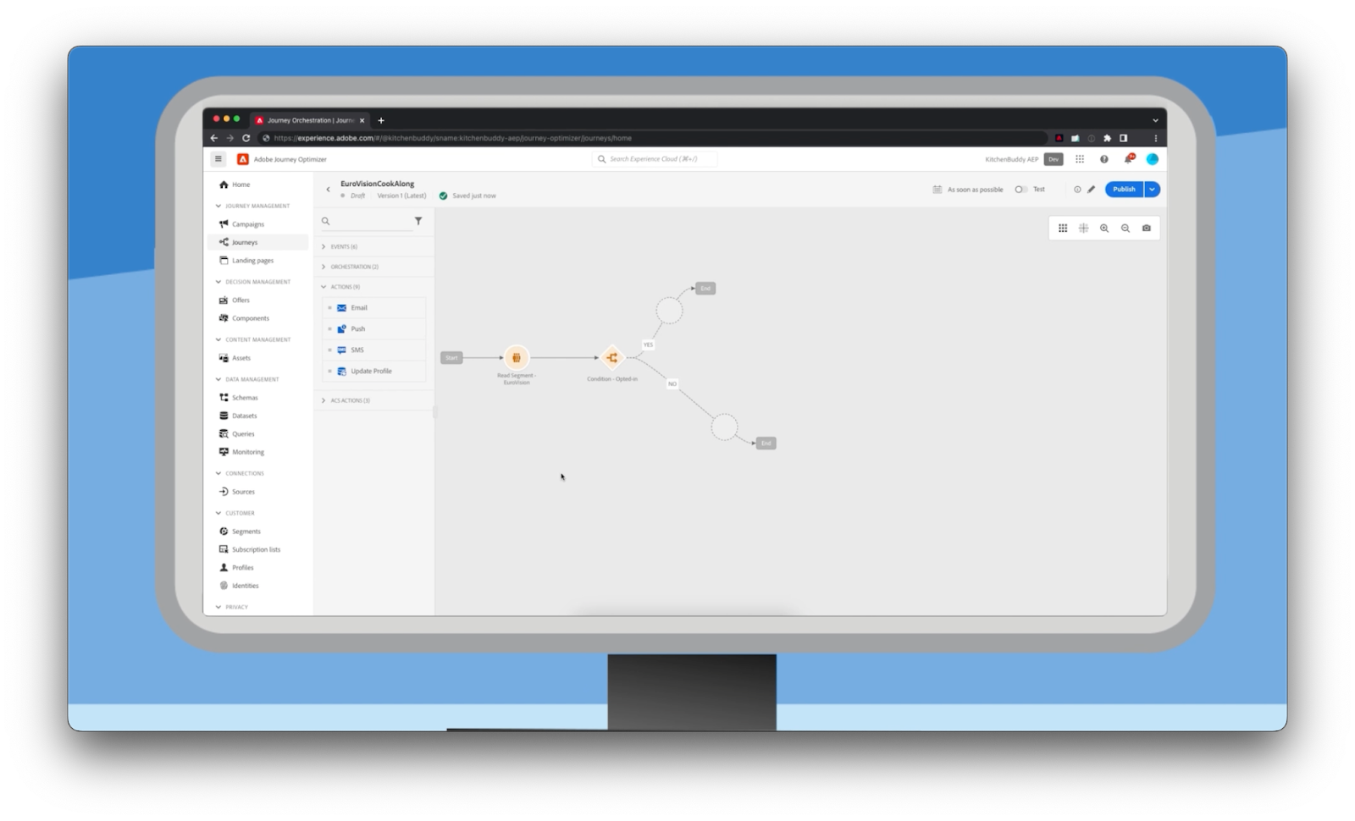
Task: Click the Search Experience Cloud field
Action: (654, 159)
